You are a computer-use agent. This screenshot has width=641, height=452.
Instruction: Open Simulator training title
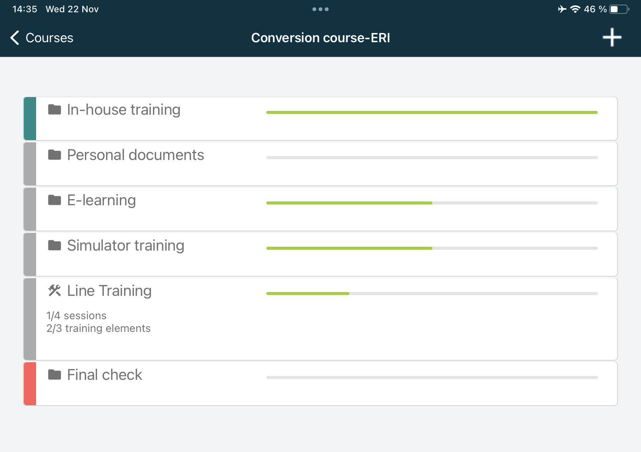click(x=126, y=246)
